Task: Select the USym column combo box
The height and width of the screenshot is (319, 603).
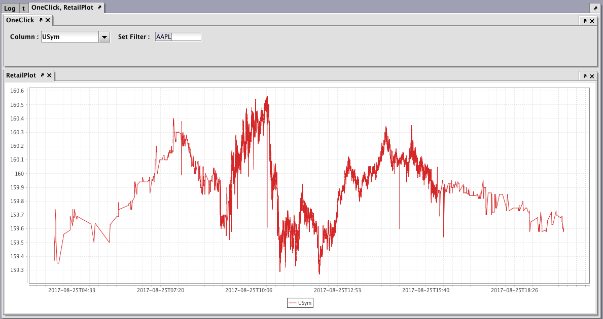Action: [69, 37]
